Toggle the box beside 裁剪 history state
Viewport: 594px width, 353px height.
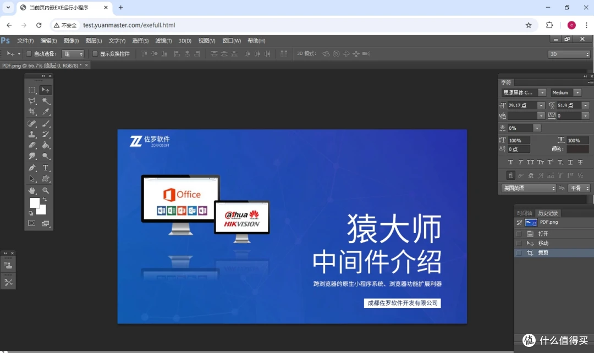tap(519, 252)
